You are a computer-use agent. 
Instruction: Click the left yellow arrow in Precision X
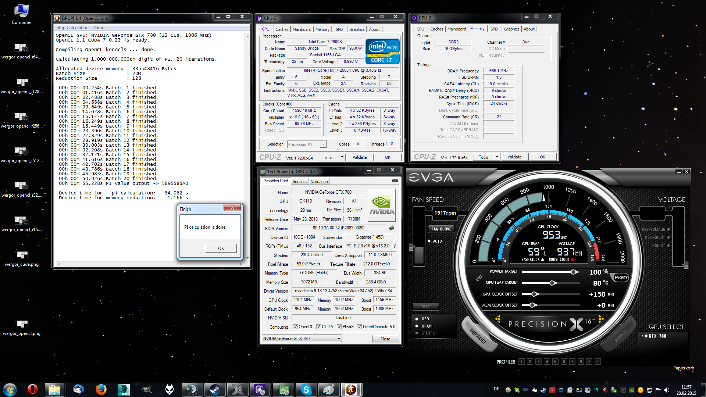point(498,319)
